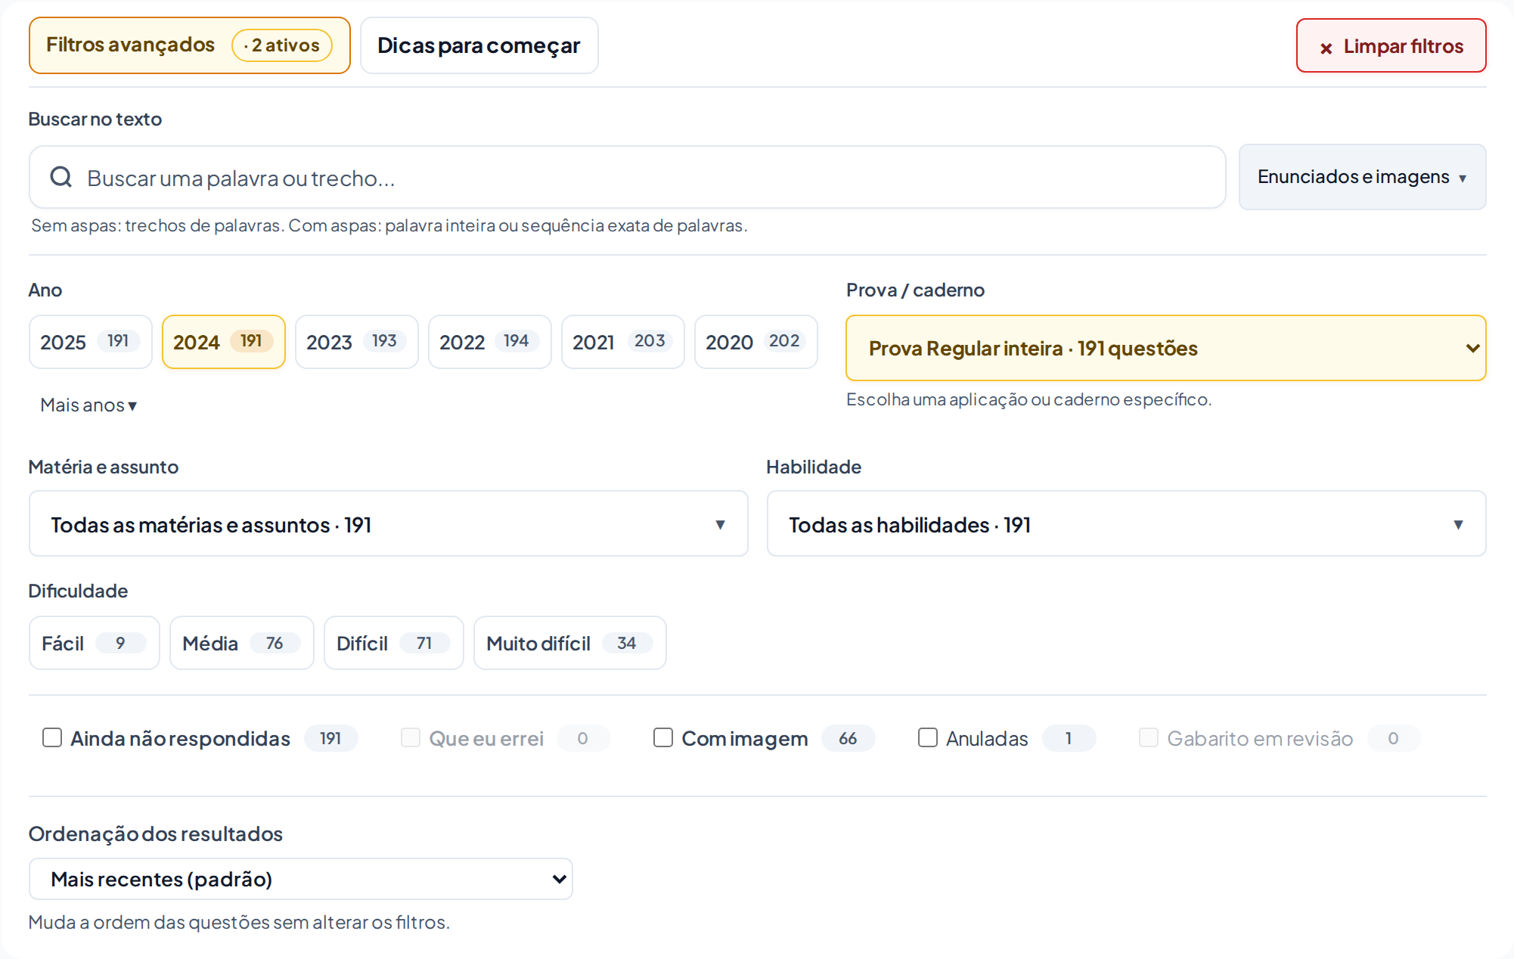Click the magnifier icon in search box

click(60, 177)
